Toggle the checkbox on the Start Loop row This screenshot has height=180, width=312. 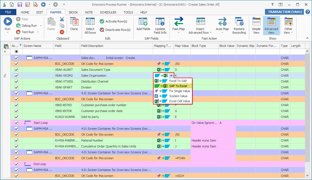coord(16,122)
